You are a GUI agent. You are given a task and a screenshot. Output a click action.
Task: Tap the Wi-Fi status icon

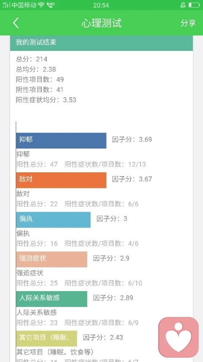click(41, 5)
